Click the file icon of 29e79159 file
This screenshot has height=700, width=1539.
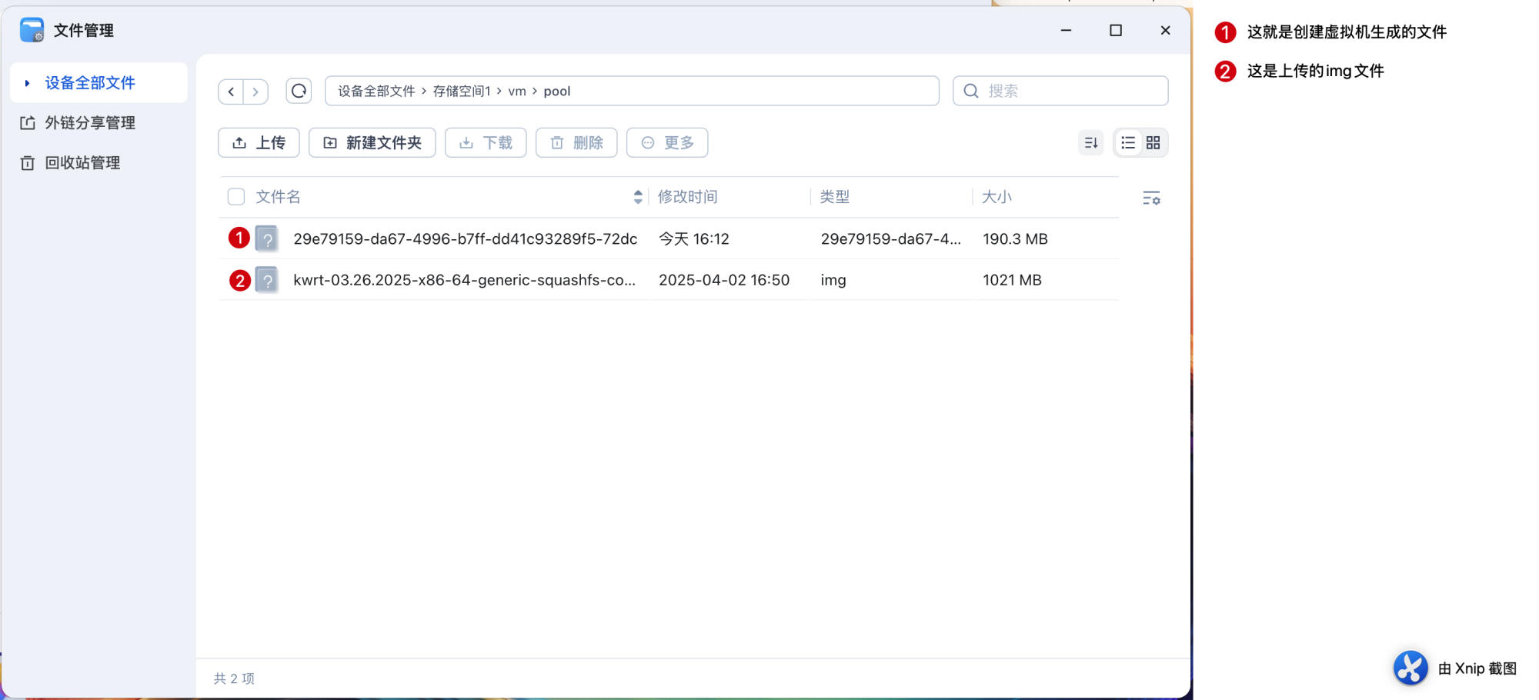(x=267, y=239)
